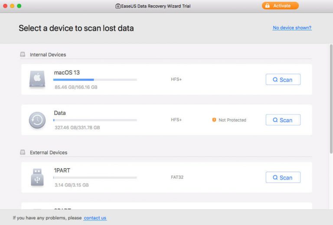The width and height of the screenshot is (333, 225).
Task: Click the macOS 13 Apple drive icon
Action: [x=37, y=79]
